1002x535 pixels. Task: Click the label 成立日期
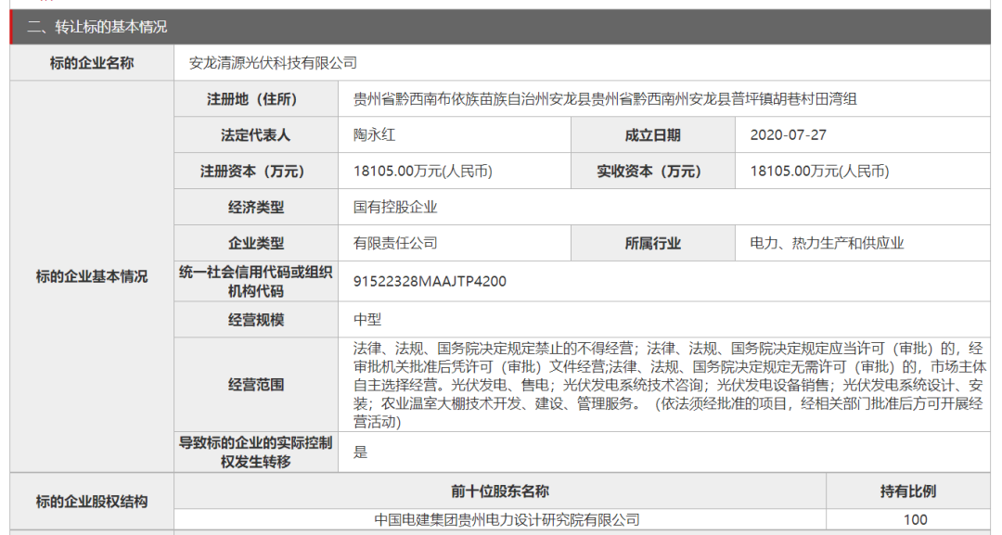[652, 135]
